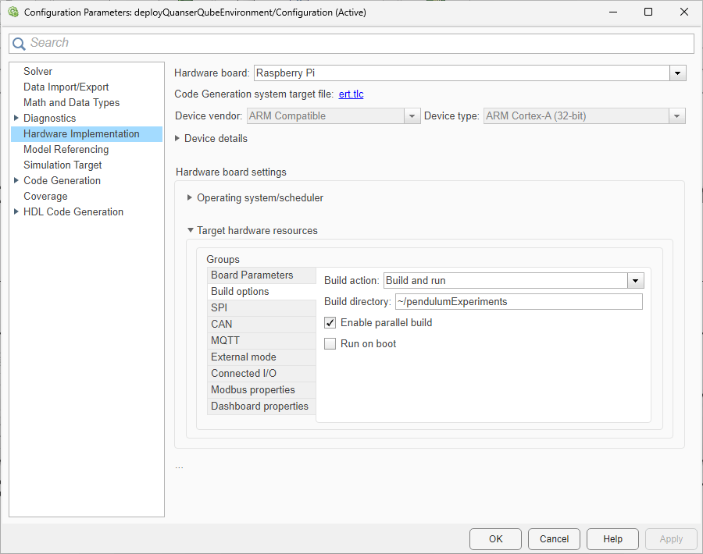This screenshot has width=703, height=554.
Task: Enable the Run on boot checkbox
Action: pos(330,343)
